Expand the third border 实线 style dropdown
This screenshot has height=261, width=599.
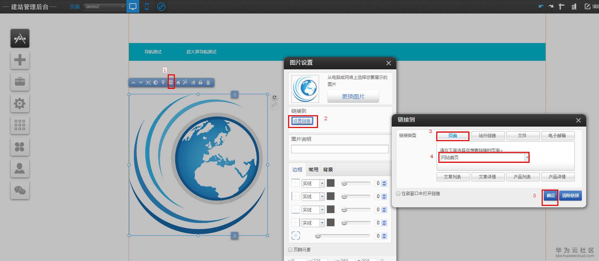click(x=322, y=210)
